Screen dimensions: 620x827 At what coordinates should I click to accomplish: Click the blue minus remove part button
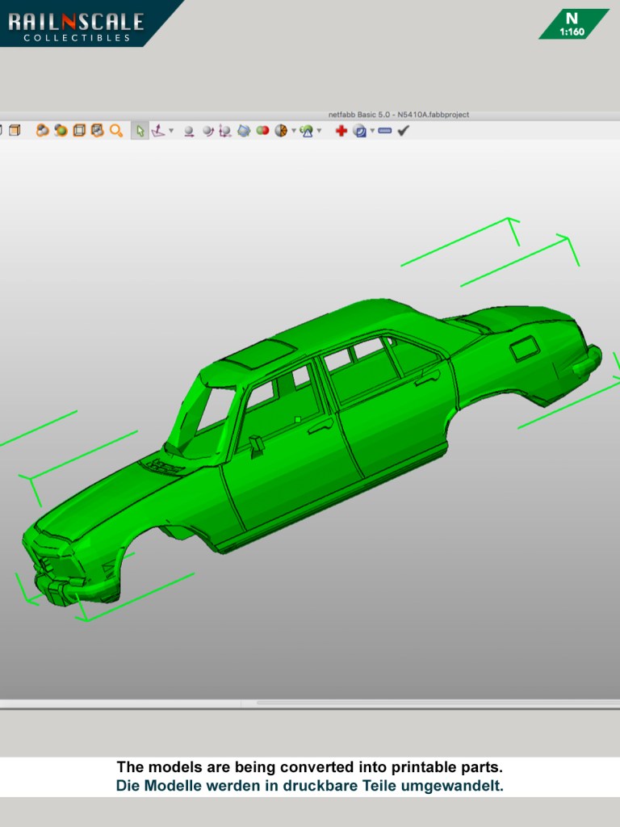(385, 130)
